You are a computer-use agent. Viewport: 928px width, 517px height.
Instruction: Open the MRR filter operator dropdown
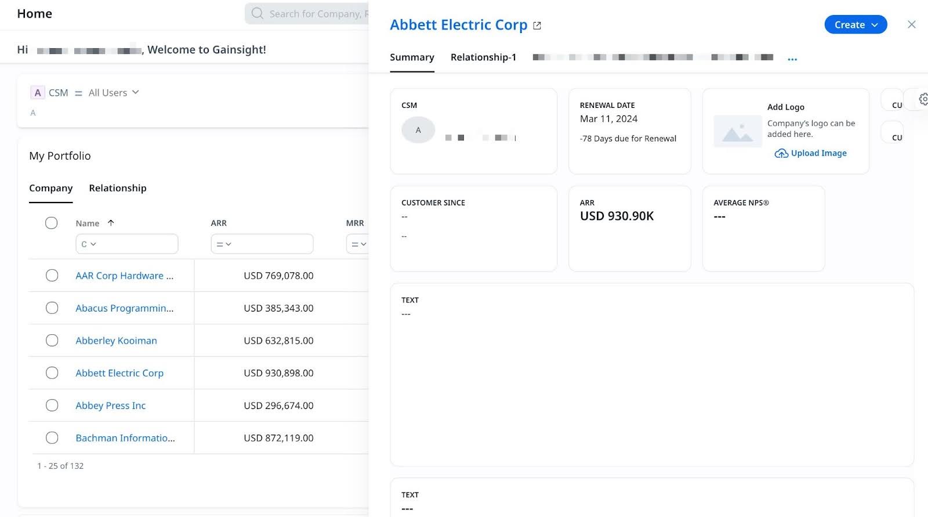(x=359, y=244)
